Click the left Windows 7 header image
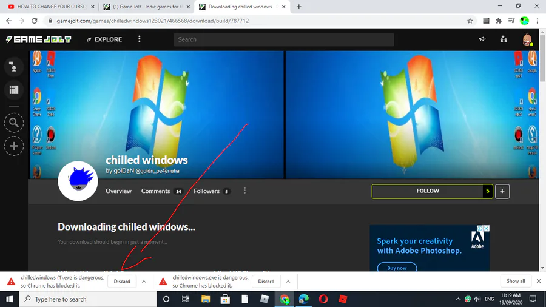 [157, 115]
